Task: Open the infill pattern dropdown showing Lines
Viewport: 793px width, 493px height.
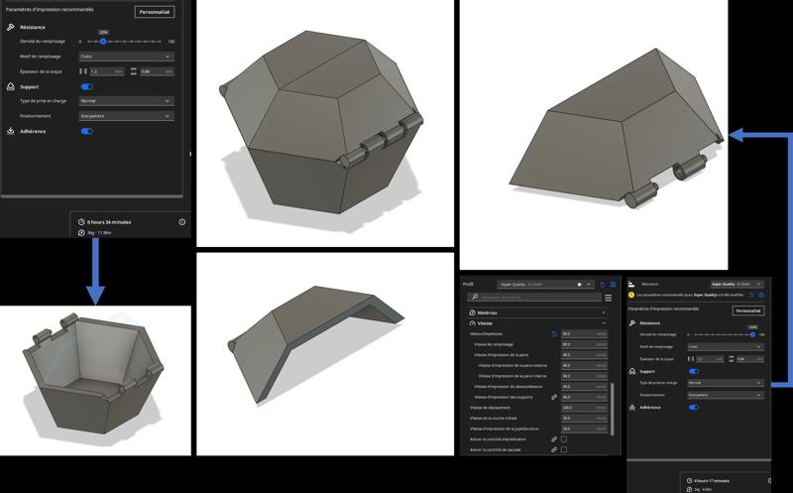Action: 725,347
